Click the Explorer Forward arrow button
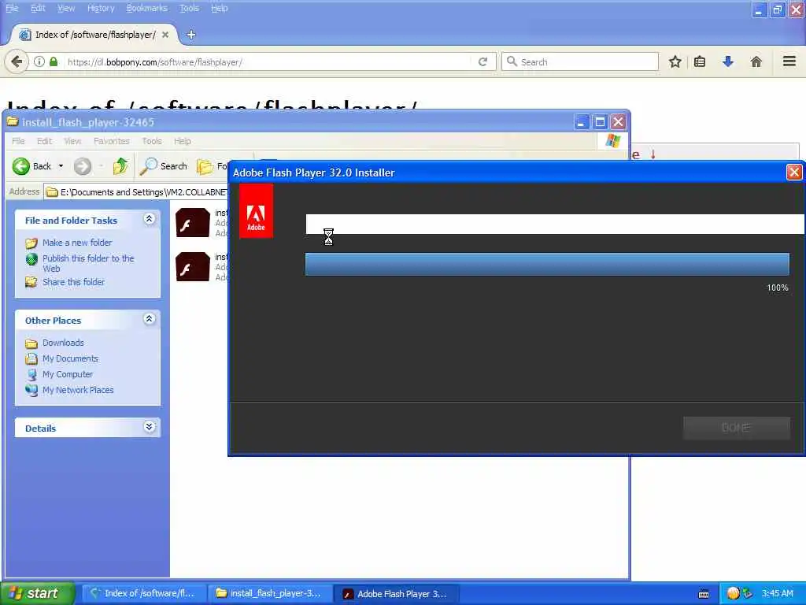The width and height of the screenshot is (806, 605). pyautogui.click(x=82, y=166)
